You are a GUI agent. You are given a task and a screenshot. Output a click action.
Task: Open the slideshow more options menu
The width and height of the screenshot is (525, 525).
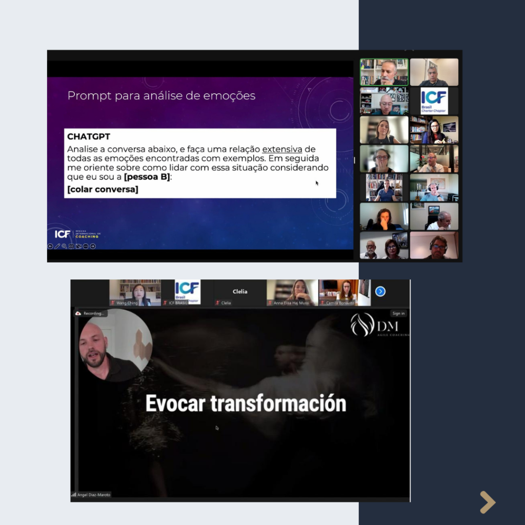(86, 246)
